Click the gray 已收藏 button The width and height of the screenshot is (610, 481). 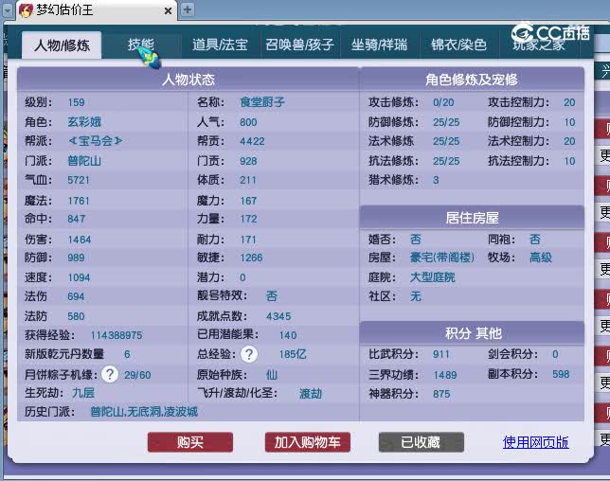[421, 442]
